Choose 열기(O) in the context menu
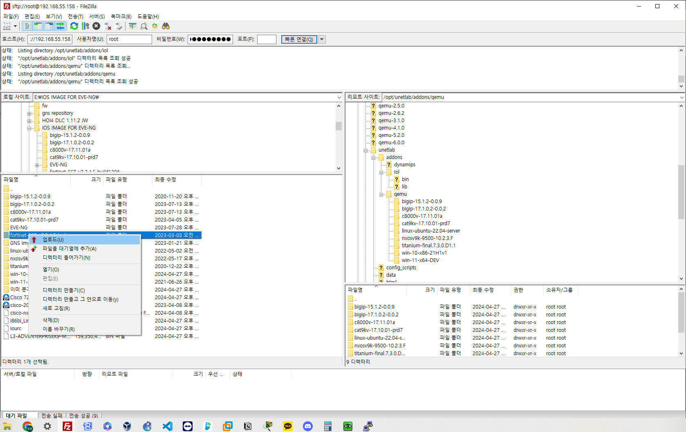 point(85,269)
